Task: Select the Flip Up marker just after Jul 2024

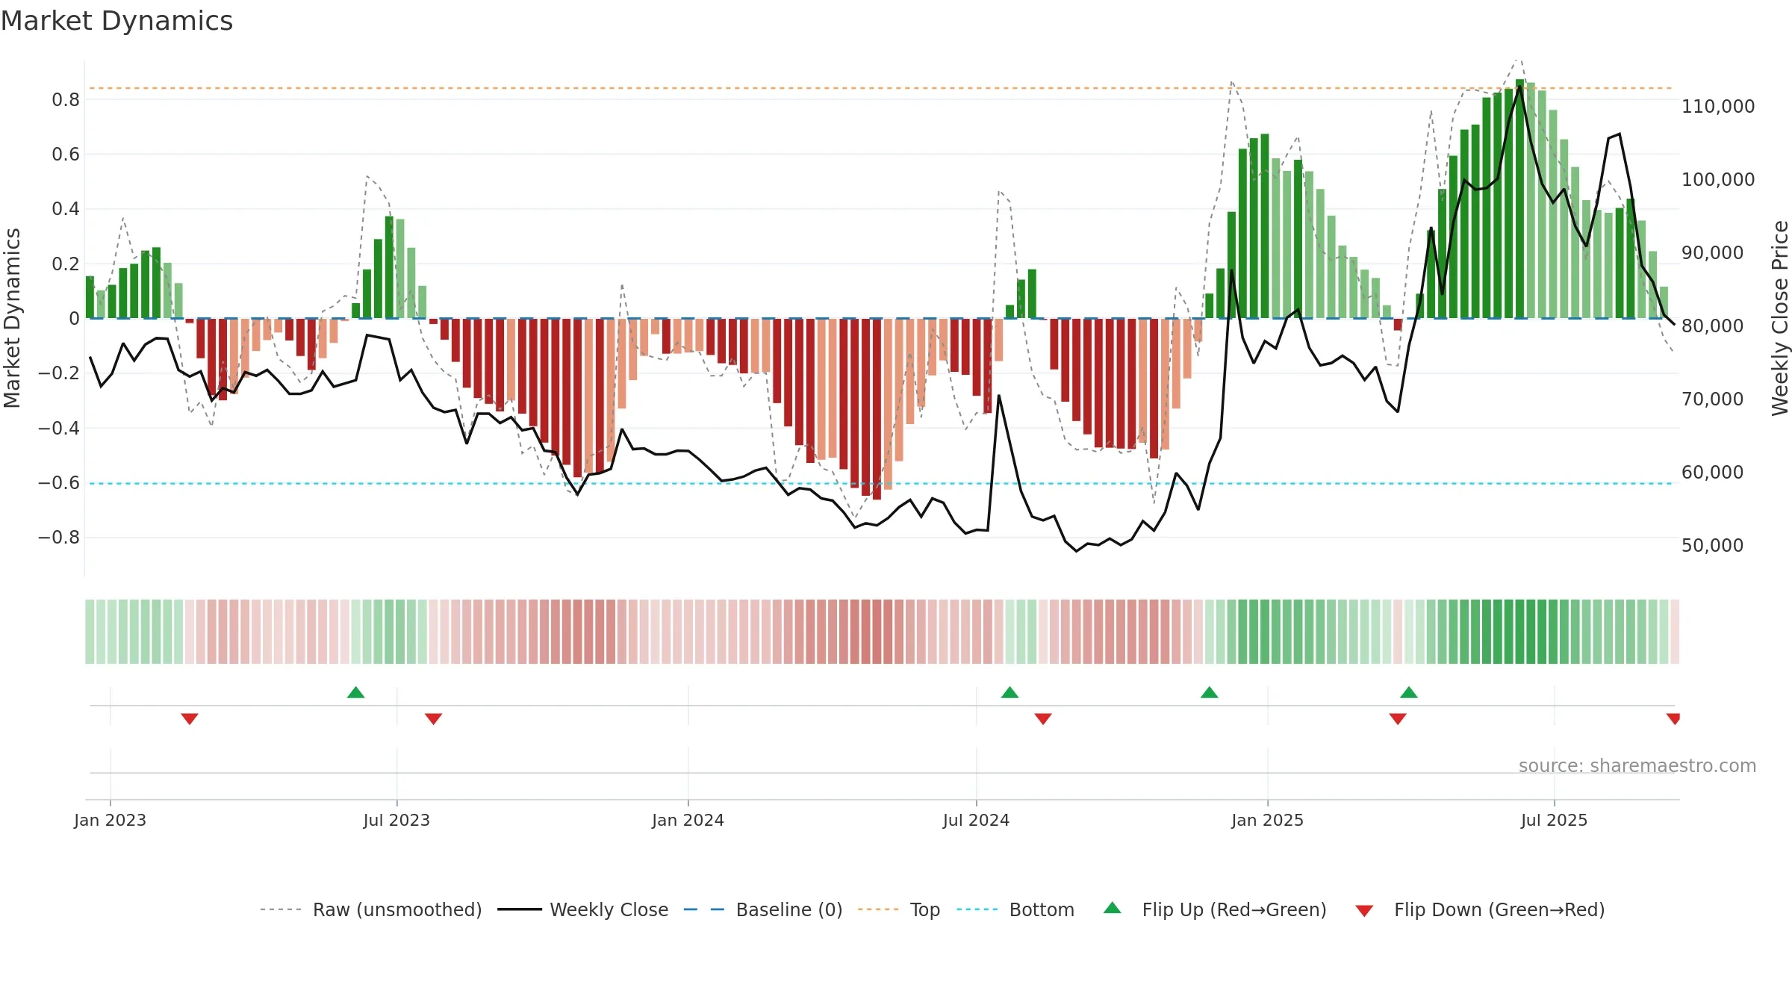Action: pos(1009,692)
